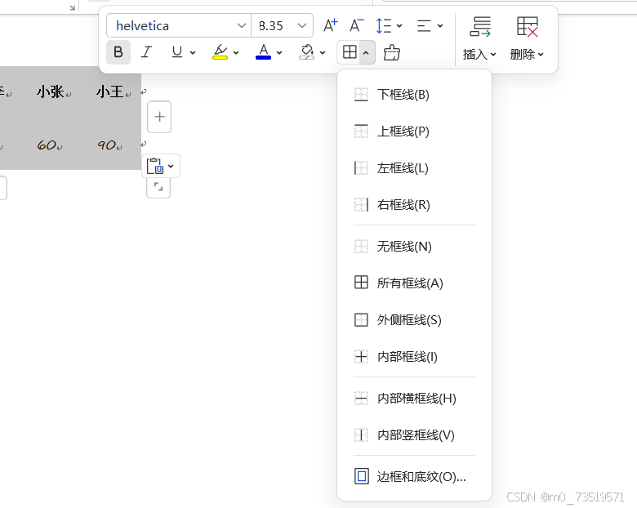Click the 小王 table header cell
Image resolution: width=637 pixels, height=508 pixels.
(110, 91)
